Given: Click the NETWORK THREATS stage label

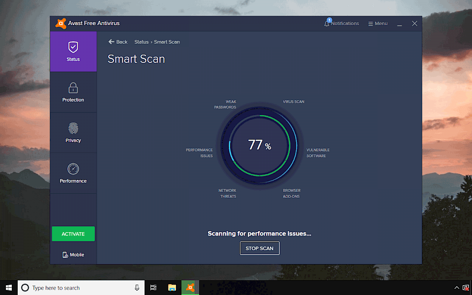Looking at the screenshot, I should tap(227, 193).
